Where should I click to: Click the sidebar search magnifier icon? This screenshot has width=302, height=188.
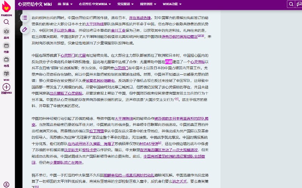[x=6, y=22]
